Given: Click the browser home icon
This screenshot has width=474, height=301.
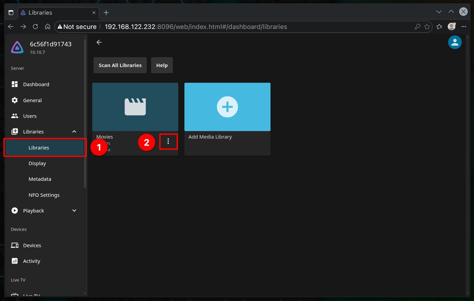Looking at the screenshot, I should point(48,27).
